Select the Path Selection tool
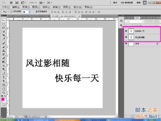This screenshot has width=161, height=121. (x=4, y=81)
